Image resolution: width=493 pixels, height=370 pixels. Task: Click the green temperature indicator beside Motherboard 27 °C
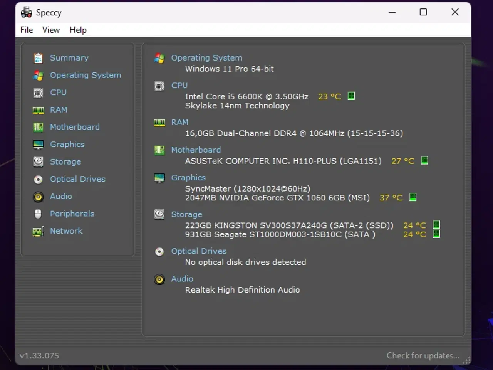pos(424,160)
